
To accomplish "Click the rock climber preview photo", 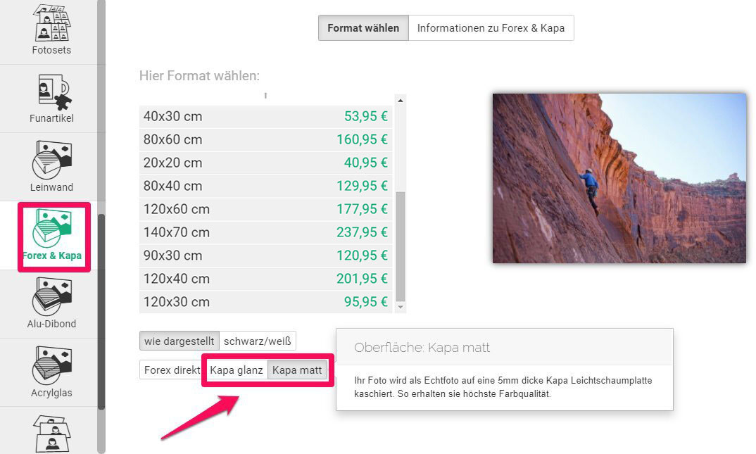I will click(619, 178).
